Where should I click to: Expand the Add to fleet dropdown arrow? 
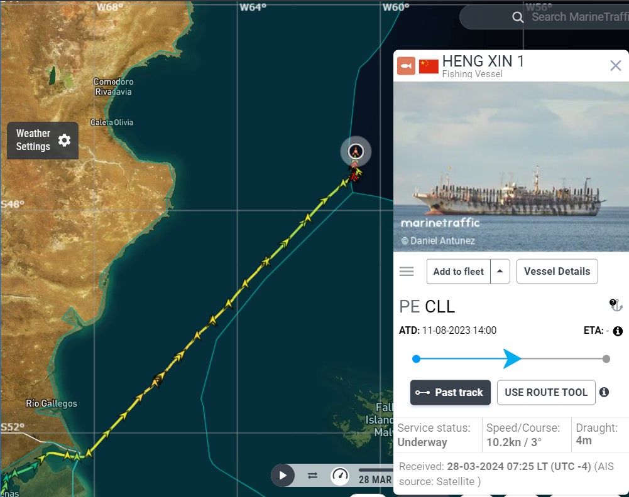[500, 272]
